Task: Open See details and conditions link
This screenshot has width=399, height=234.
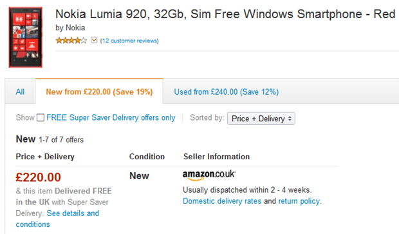Action: 57,219
